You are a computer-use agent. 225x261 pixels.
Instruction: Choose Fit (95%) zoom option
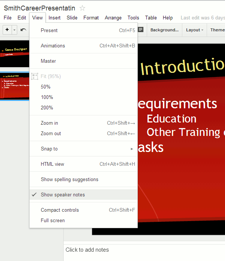point(83,77)
